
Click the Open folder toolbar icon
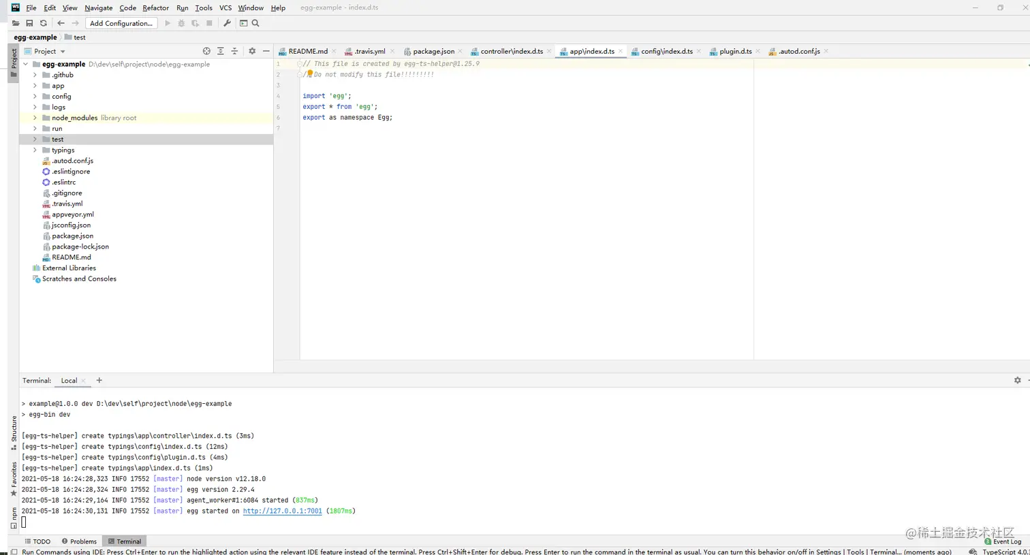coord(16,23)
